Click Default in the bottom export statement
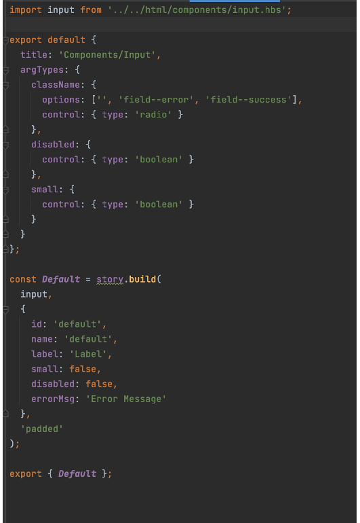 [77, 473]
